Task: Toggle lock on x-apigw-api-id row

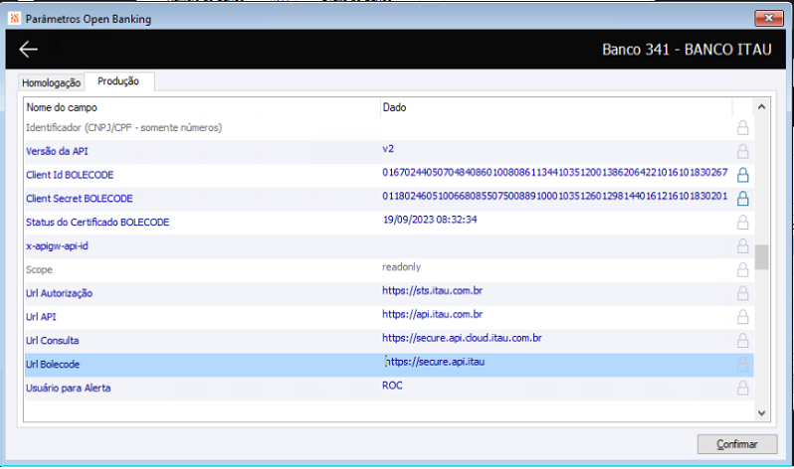Action: point(742,245)
